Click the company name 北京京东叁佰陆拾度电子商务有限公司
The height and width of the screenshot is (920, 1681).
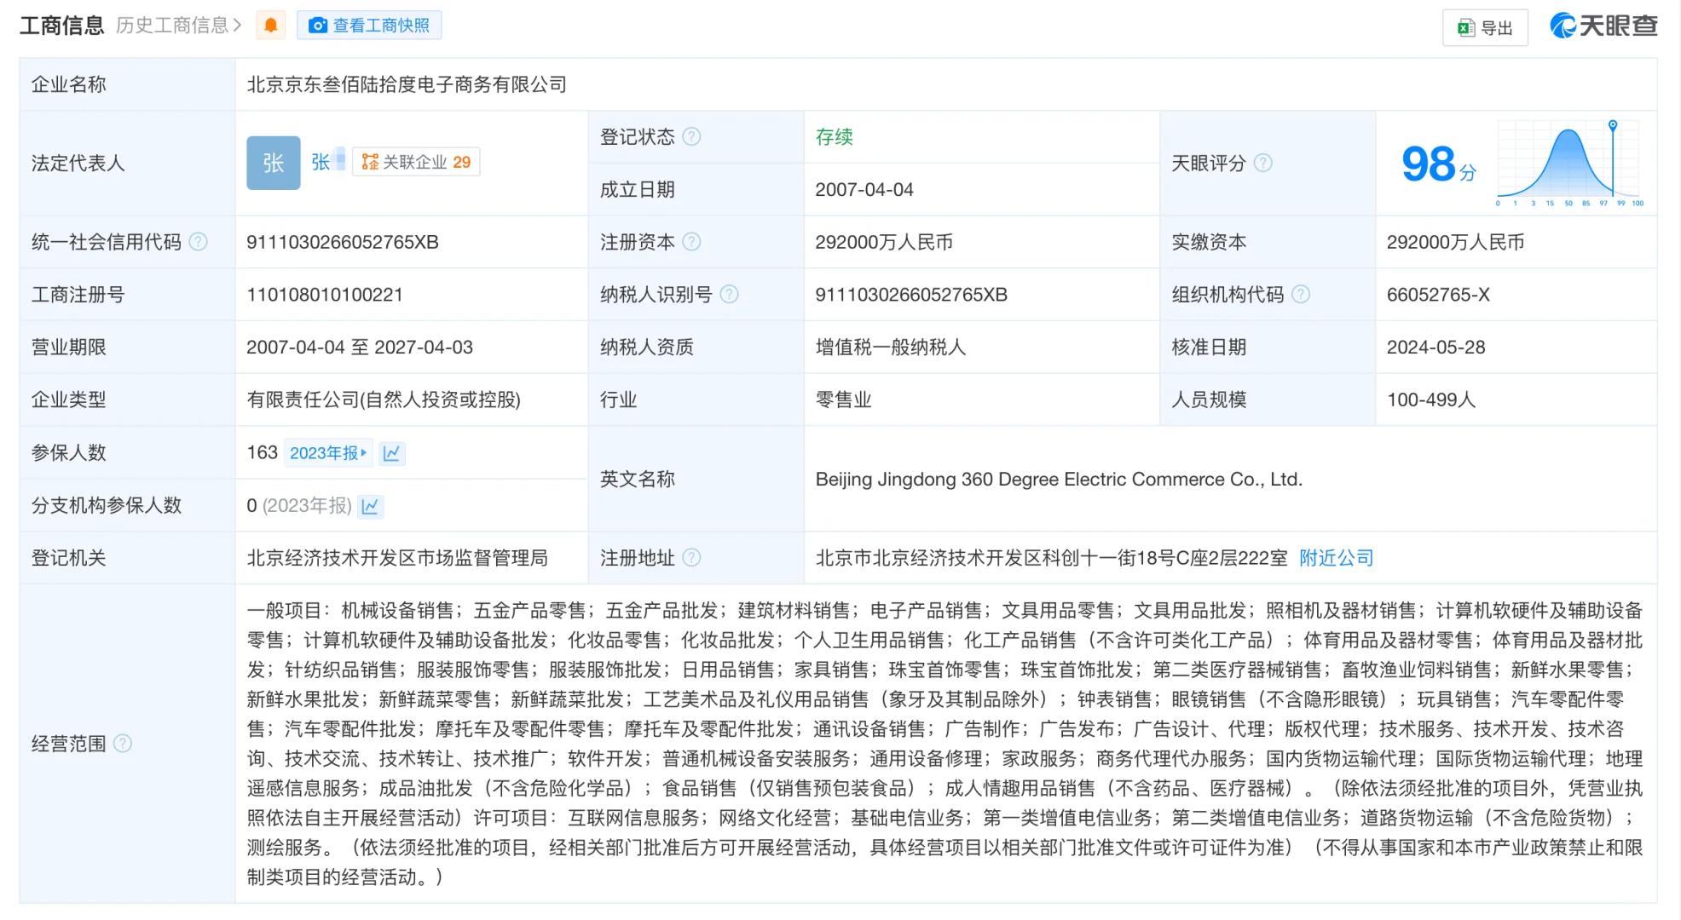click(x=407, y=84)
